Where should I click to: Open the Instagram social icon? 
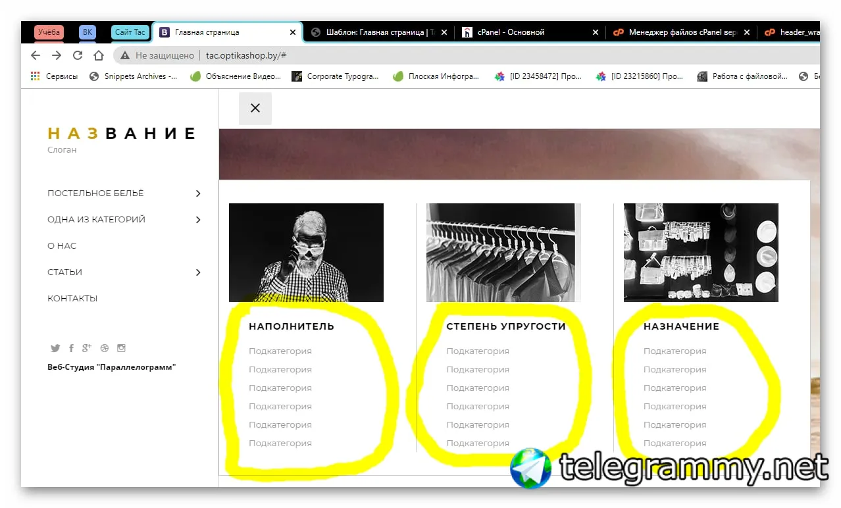(x=121, y=348)
